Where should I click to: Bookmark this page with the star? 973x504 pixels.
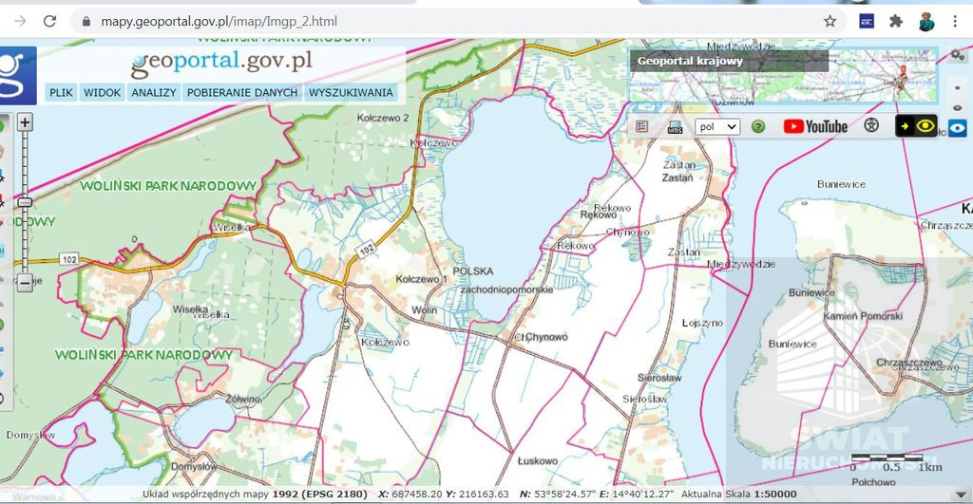(830, 21)
